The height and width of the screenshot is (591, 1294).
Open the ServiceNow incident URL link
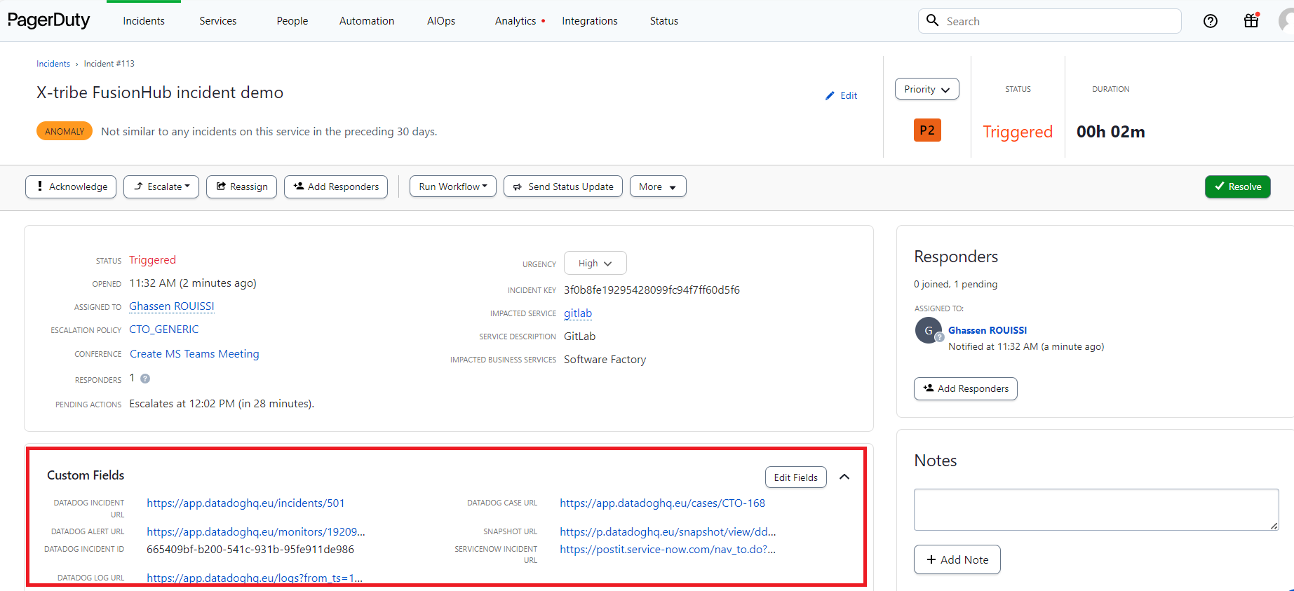point(668,550)
